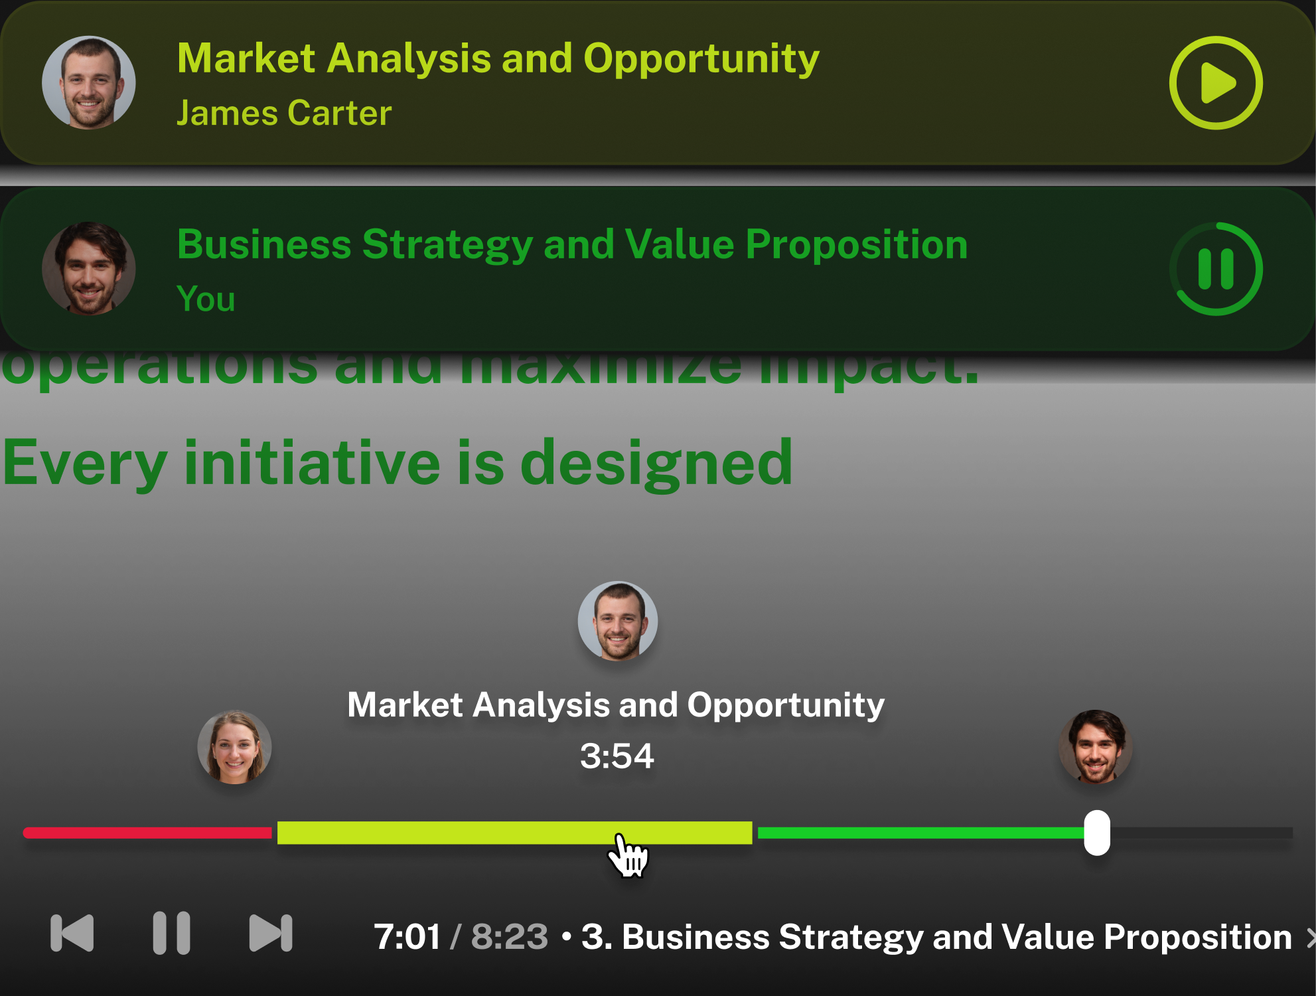The width and height of the screenshot is (1316, 996).
Task: Click the dark-haired male avatar above the timeline
Action: (1095, 747)
